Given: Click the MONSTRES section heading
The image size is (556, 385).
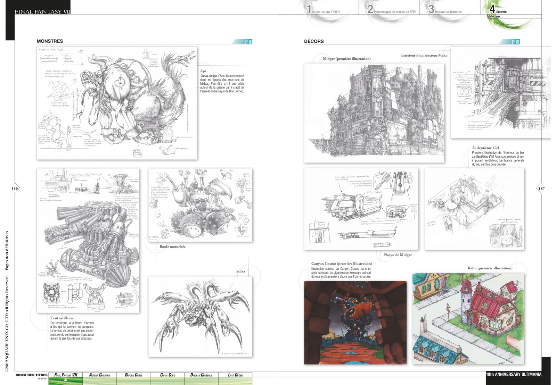Looking at the screenshot, I should pyautogui.click(x=50, y=41).
